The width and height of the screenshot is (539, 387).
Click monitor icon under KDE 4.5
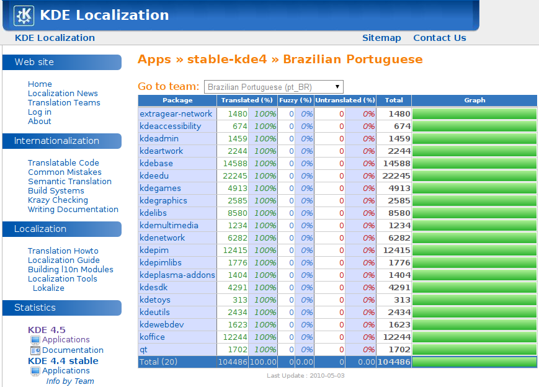tap(35, 340)
